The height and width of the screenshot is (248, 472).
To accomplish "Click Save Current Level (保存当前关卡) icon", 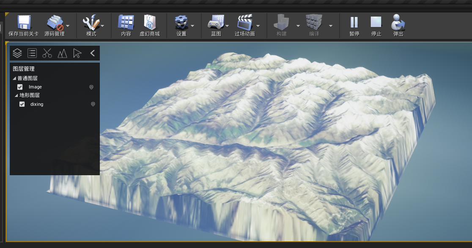I will tap(24, 22).
